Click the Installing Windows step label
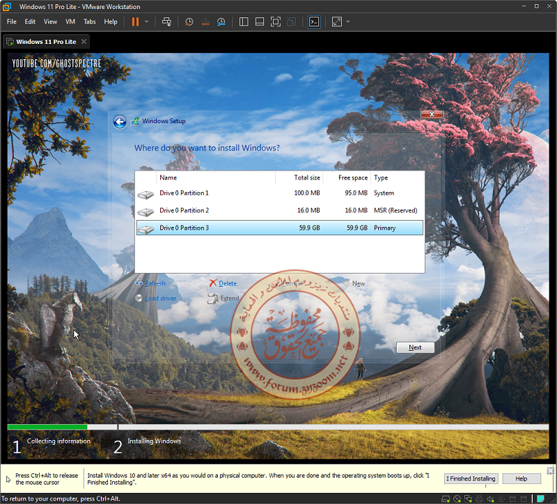 (x=154, y=441)
